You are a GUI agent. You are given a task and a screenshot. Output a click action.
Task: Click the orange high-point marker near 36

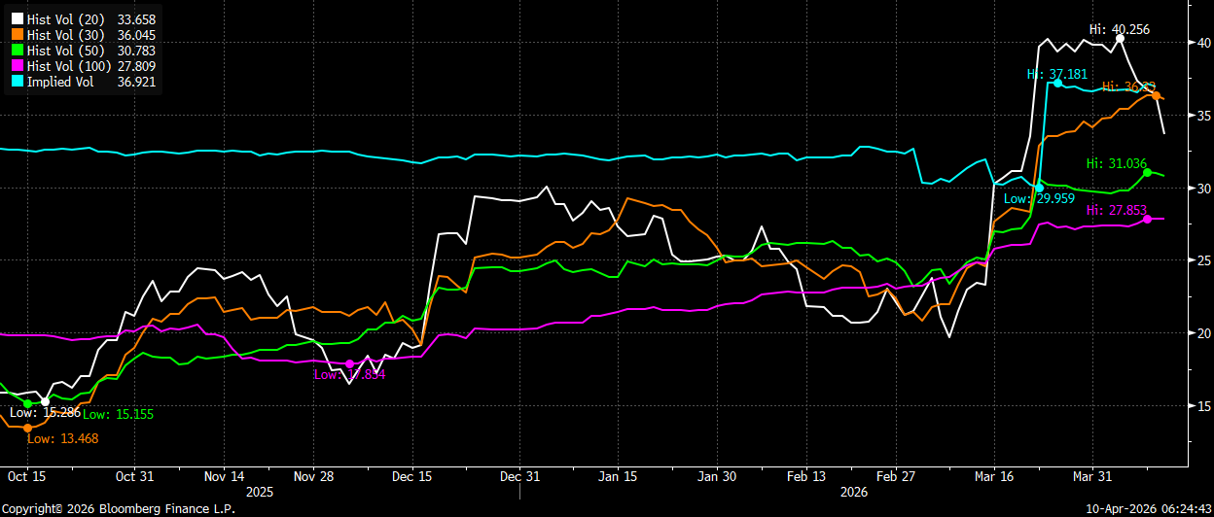coord(1156,95)
